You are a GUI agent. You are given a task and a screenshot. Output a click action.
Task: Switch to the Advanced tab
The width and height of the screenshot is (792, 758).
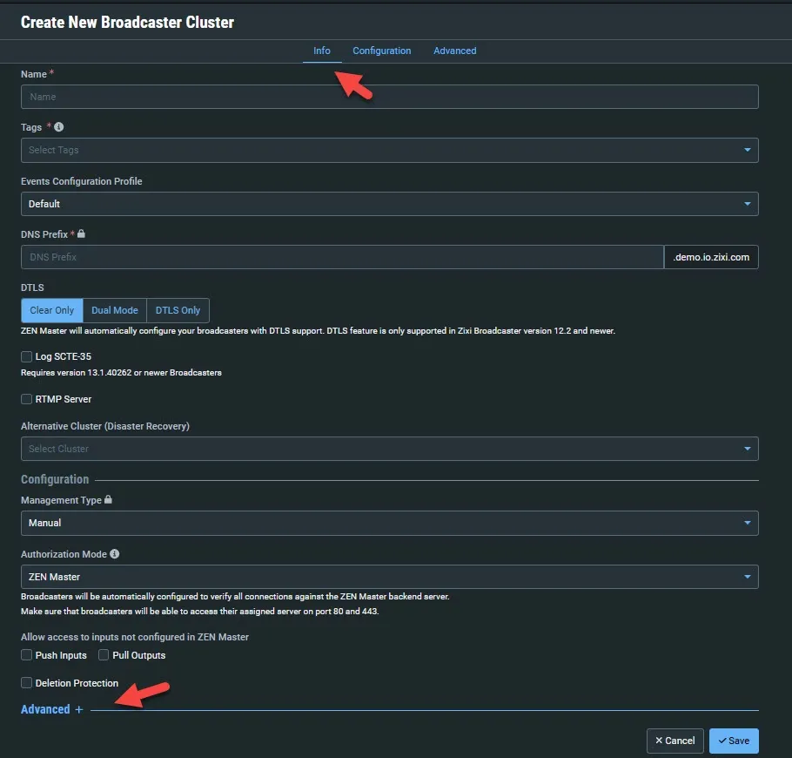pos(454,51)
